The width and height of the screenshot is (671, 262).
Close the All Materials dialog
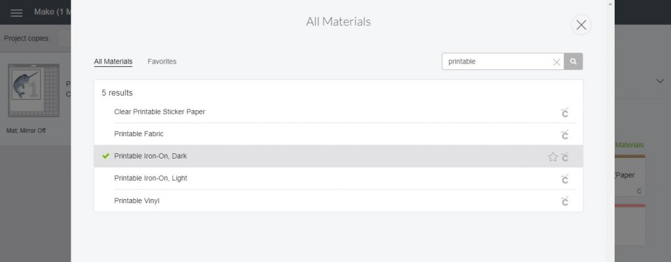click(581, 26)
